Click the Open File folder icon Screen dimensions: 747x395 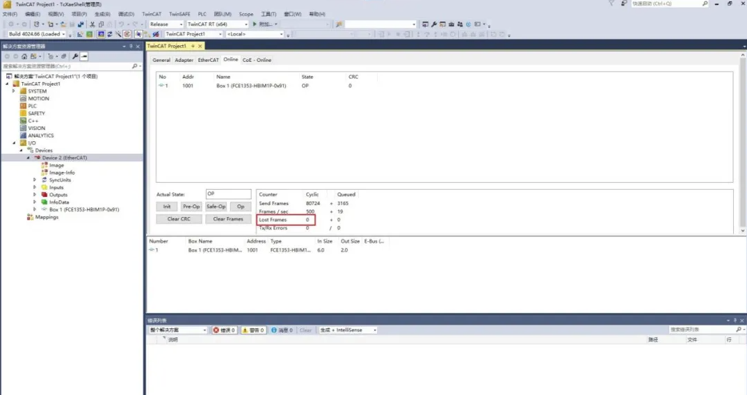point(63,24)
